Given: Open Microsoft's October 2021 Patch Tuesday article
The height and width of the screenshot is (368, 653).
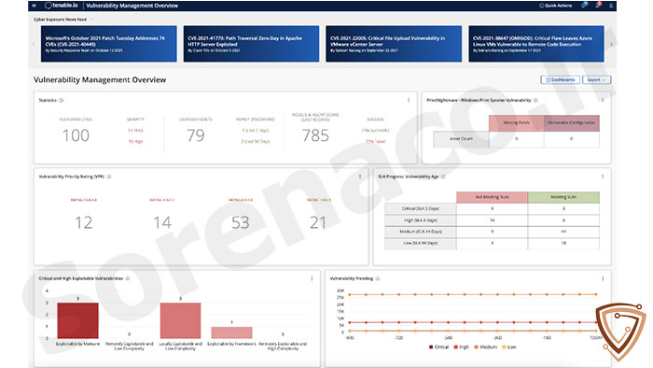Looking at the screenshot, I should pyautogui.click(x=109, y=44).
